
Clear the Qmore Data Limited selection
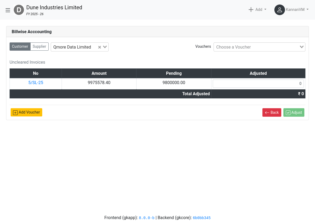[x=99, y=47]
